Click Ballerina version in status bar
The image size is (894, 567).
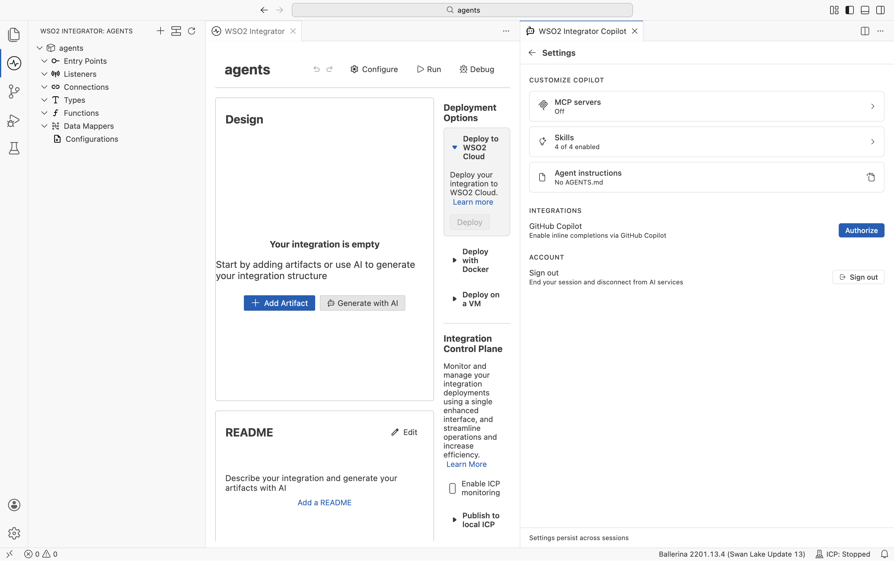click(x=732, y=554)
